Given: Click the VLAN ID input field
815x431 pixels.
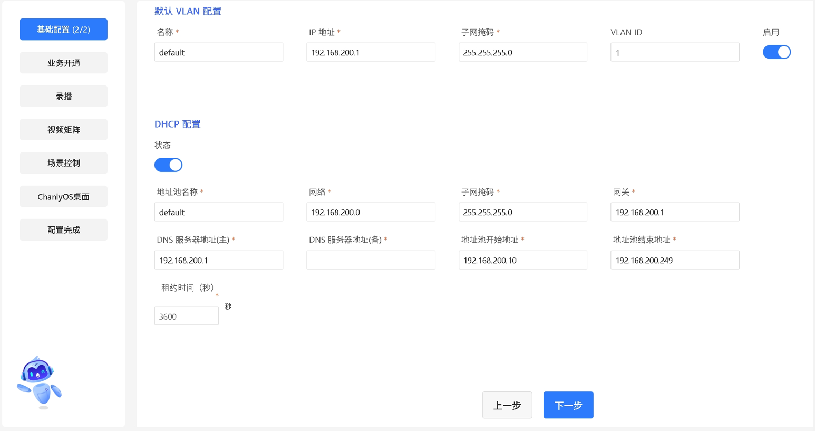Looking at the screenshot, I should coord(674,53).
